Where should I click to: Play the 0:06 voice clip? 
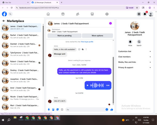click(88, 85)
